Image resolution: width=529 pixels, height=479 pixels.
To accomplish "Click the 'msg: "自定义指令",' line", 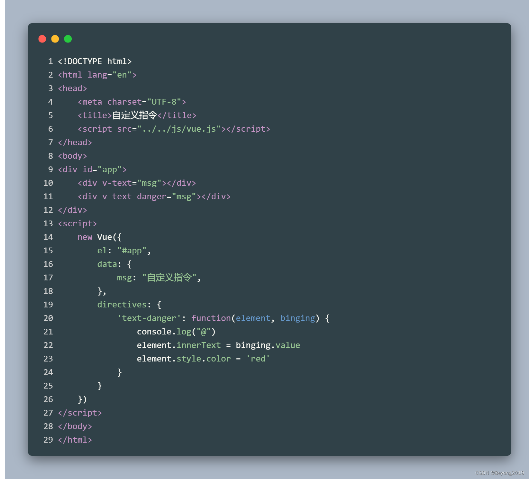I will click(x=159, y=277).
